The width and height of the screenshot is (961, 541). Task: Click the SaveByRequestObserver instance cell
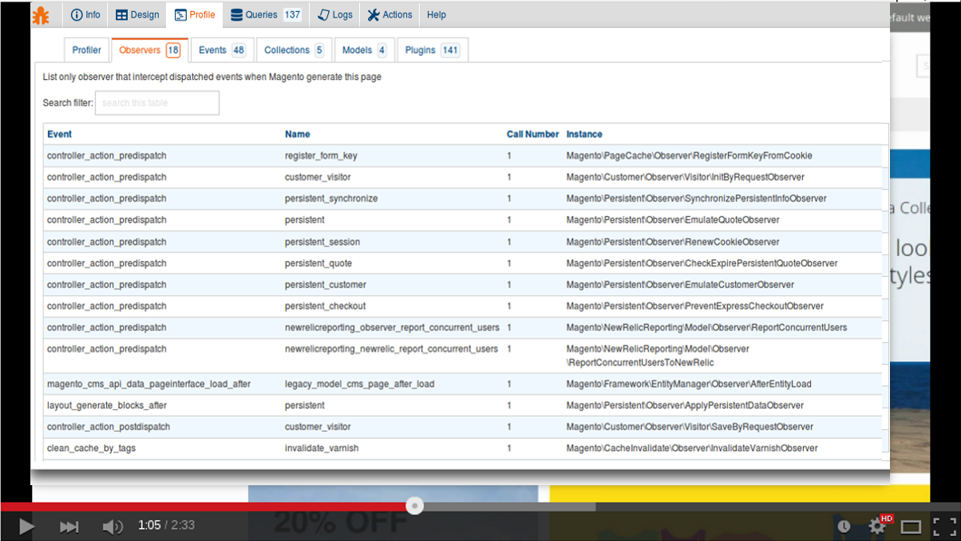(690, 427)
